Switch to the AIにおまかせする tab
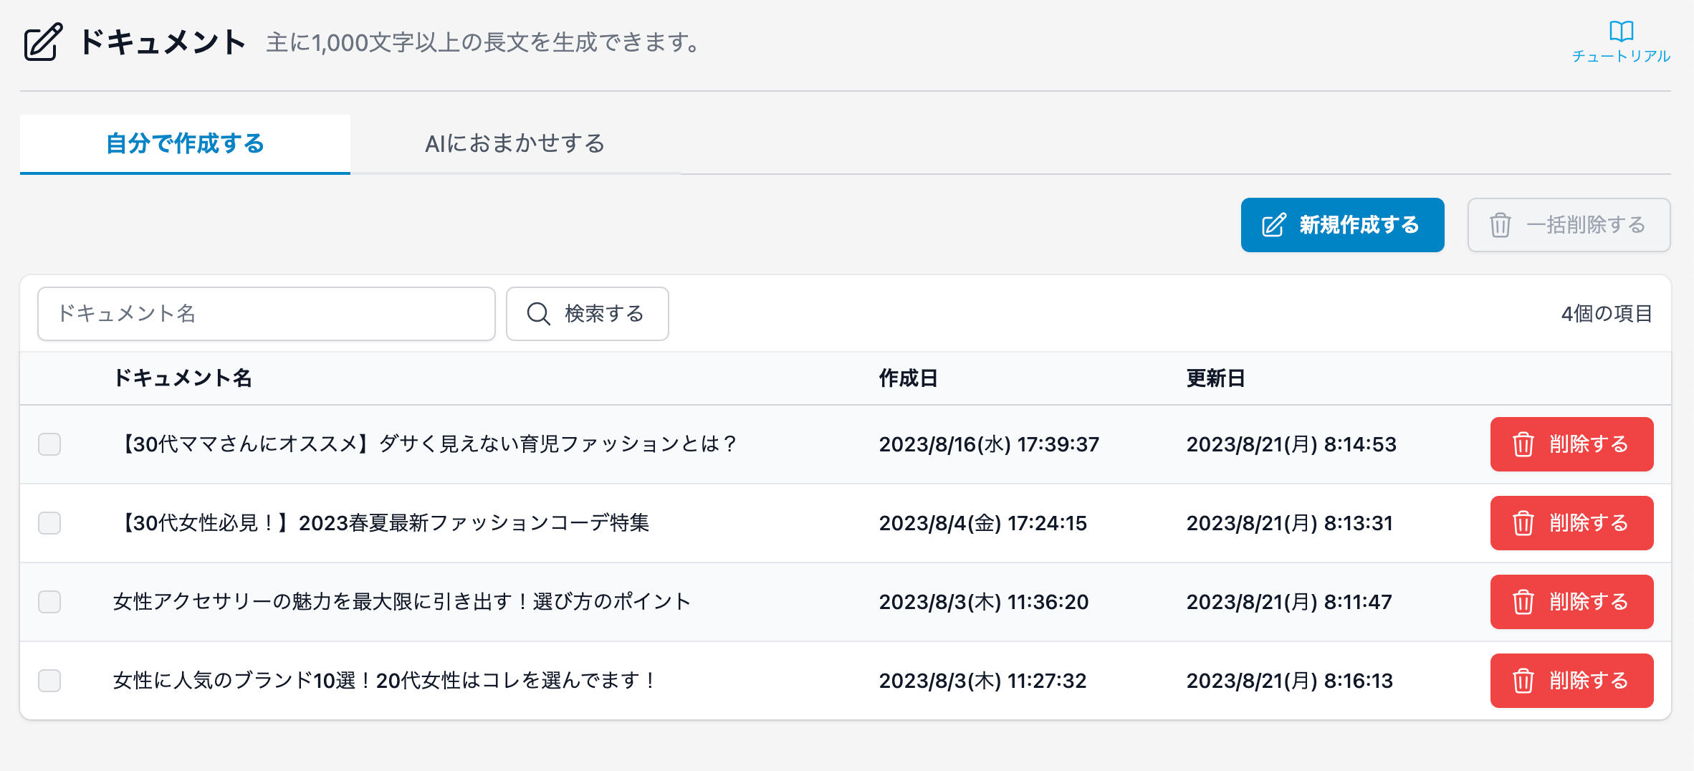 pos(515,144)
